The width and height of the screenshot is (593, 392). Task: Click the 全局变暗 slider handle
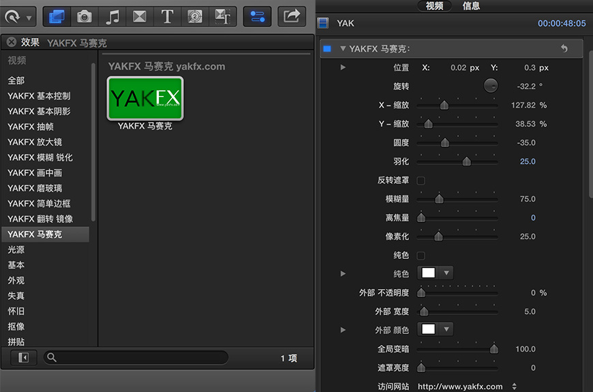coord(494,349)
